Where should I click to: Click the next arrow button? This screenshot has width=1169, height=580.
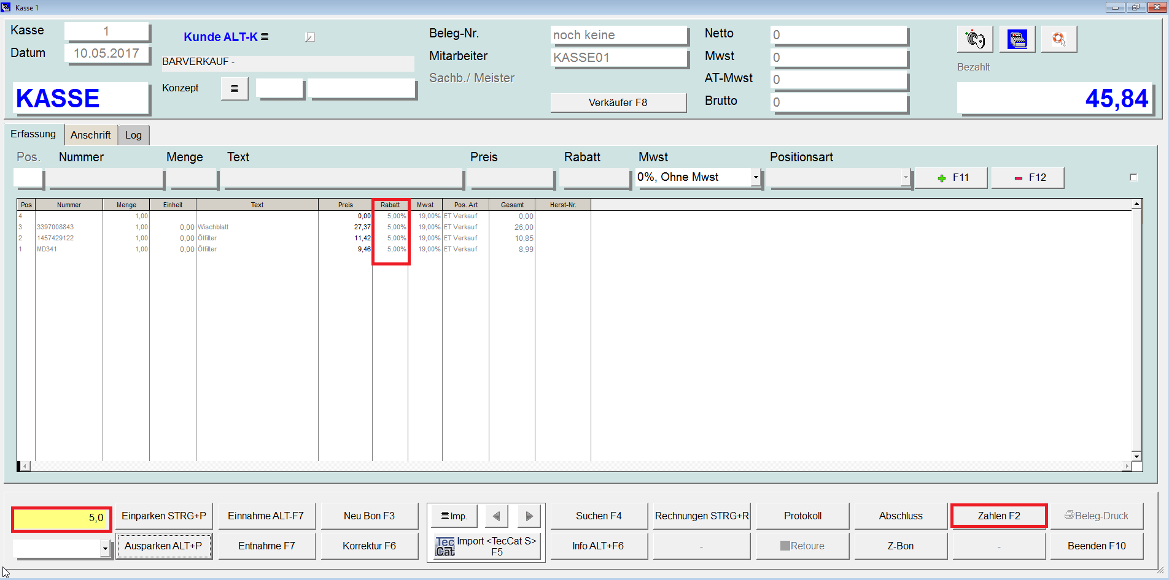coord(529,516)
